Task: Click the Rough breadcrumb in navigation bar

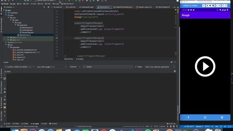Action: [5, 4]
